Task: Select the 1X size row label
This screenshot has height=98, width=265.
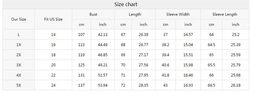Action: pos(19,45)
